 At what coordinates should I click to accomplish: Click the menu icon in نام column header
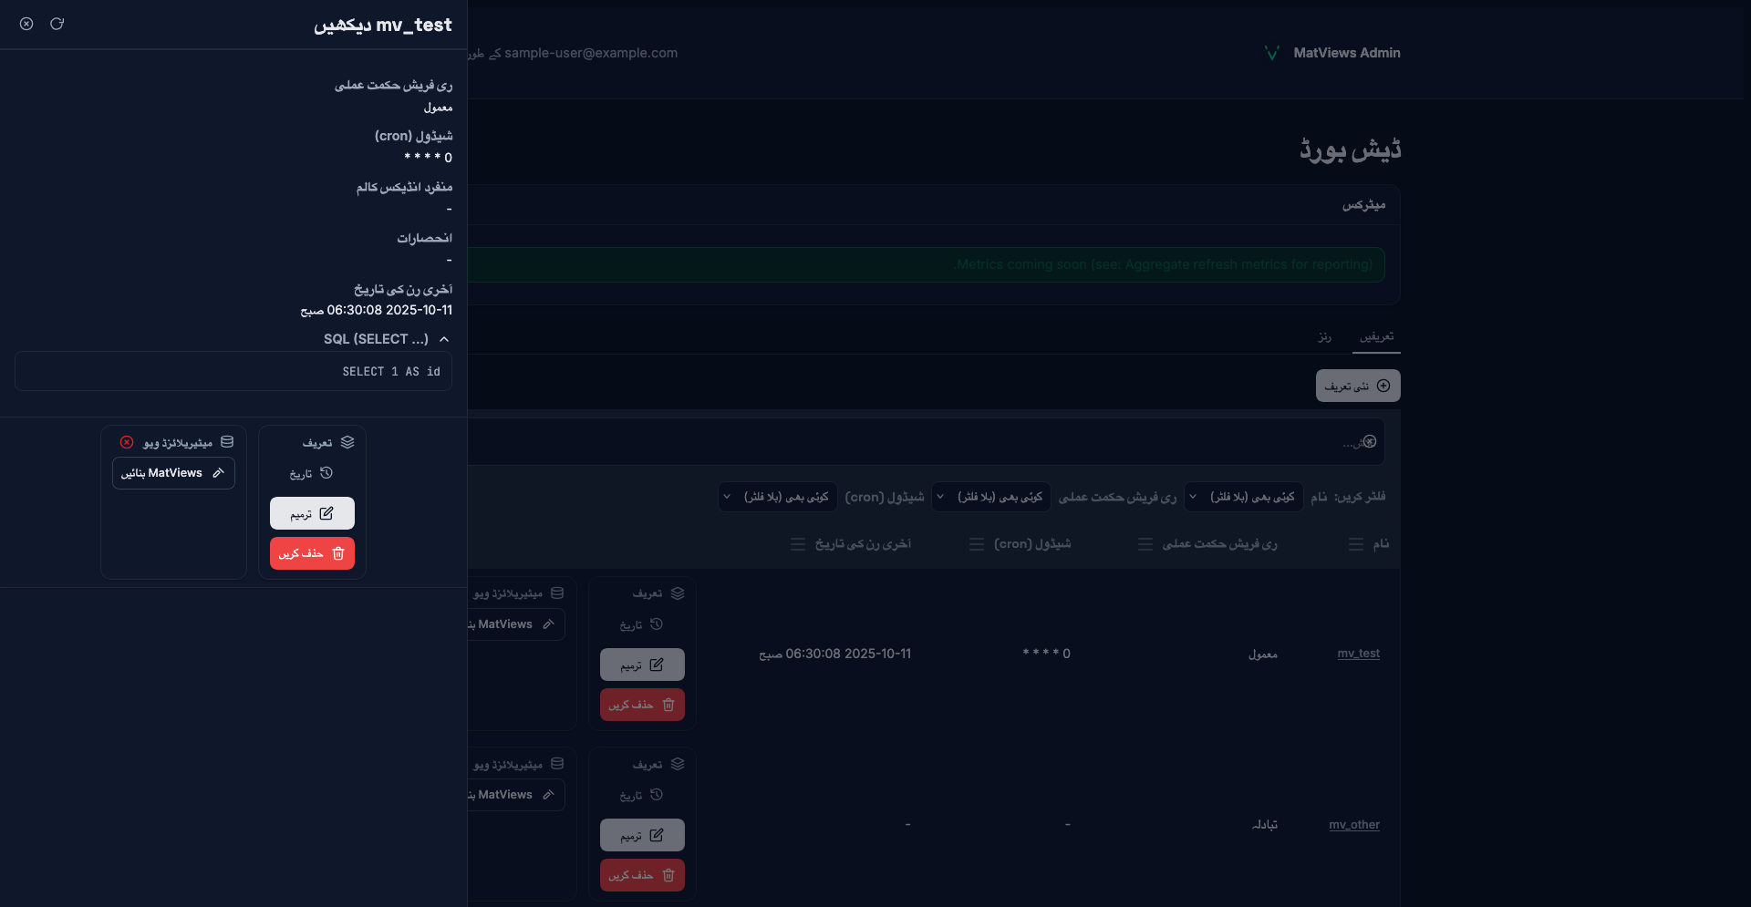click(x=1355, y=544)
